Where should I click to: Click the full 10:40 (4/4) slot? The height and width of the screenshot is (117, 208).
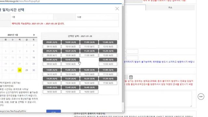point(71,60)
